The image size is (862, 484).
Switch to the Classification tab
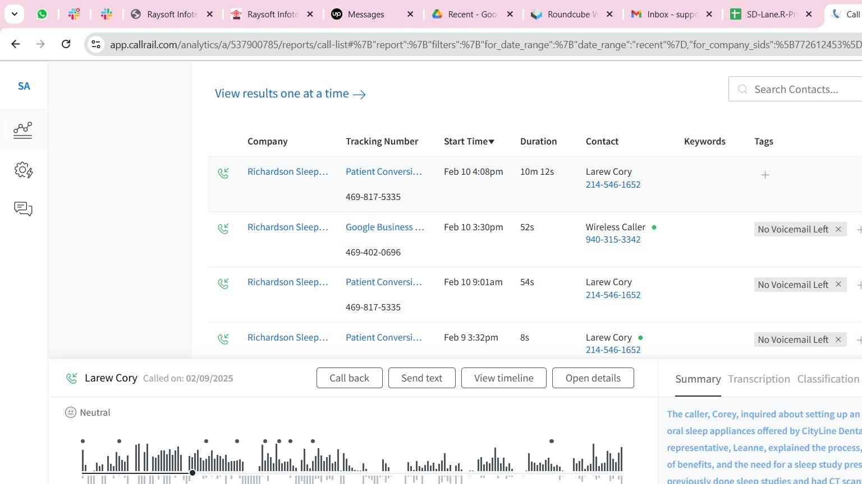coord(828,379)
